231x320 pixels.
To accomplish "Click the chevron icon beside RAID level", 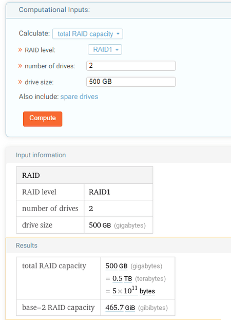I will pyautogui.click(x=20, y=50).
